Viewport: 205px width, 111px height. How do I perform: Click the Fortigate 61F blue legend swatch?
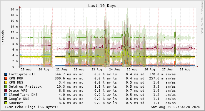point(6,74)
